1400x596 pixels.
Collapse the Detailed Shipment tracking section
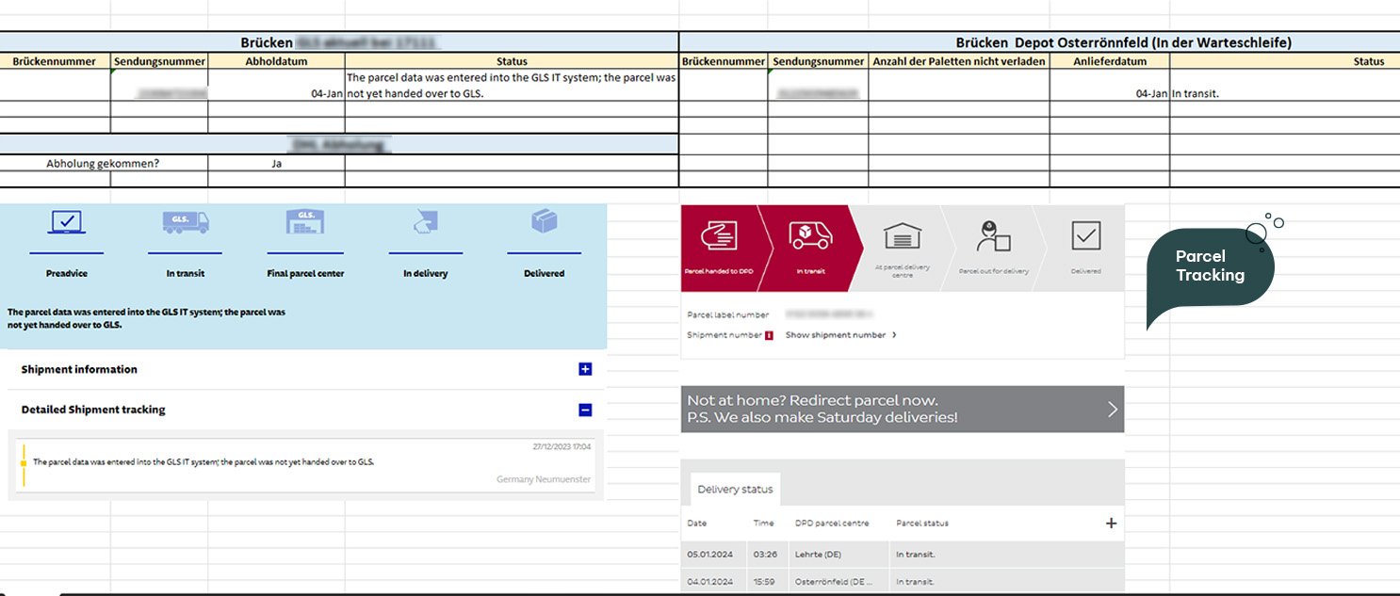[x=585, y=410]
